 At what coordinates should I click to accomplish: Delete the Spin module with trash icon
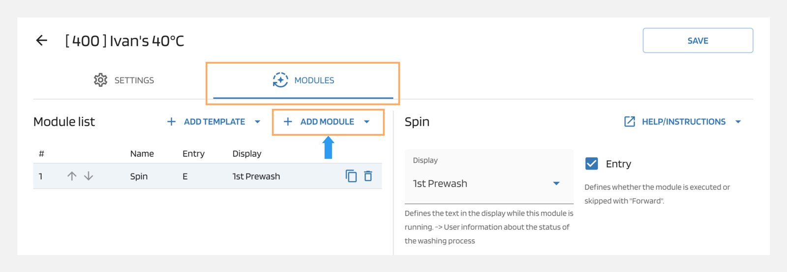(x=368, y=176)
